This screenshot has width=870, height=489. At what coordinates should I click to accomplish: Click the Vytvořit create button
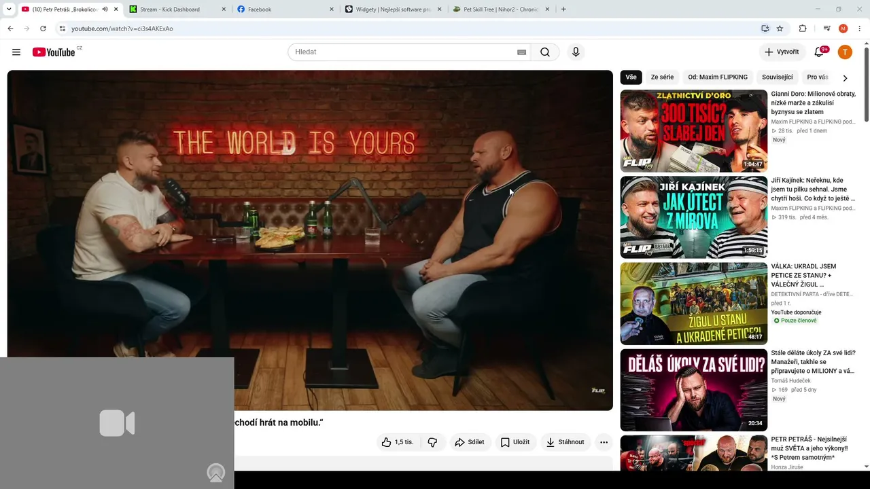tap(782, 52)
